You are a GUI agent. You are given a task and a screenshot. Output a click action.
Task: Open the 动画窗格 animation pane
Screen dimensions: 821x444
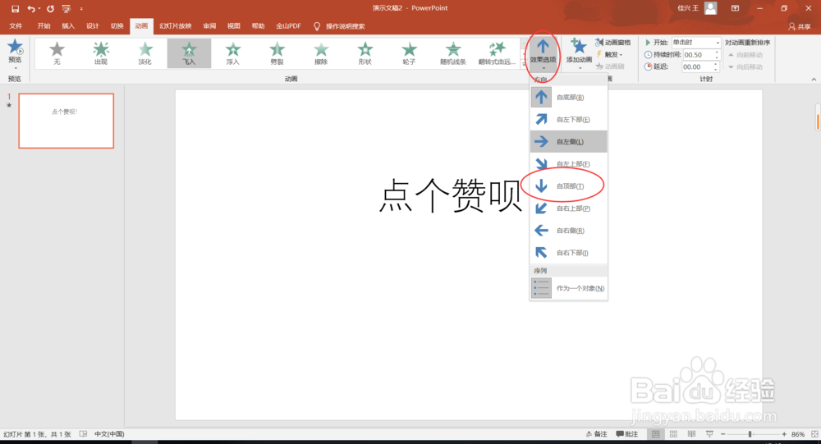tap(613, 43)
